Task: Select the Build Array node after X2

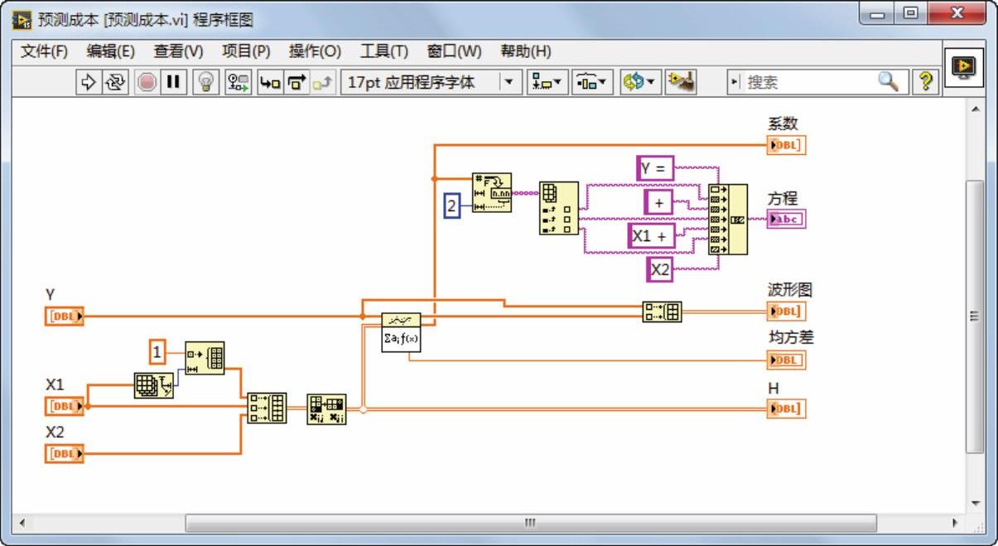Action: click(267, 408)
